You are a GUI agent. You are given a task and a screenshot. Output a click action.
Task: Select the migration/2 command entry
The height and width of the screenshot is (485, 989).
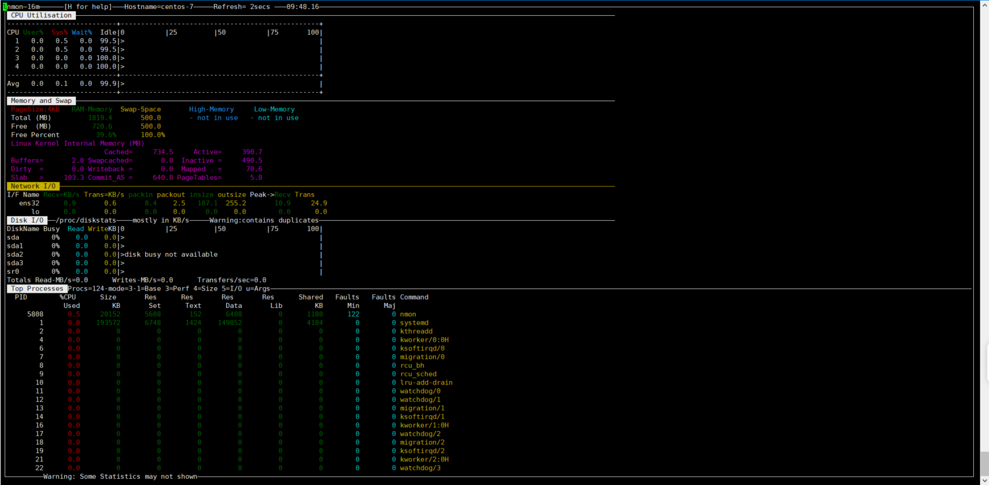(422, 442)
